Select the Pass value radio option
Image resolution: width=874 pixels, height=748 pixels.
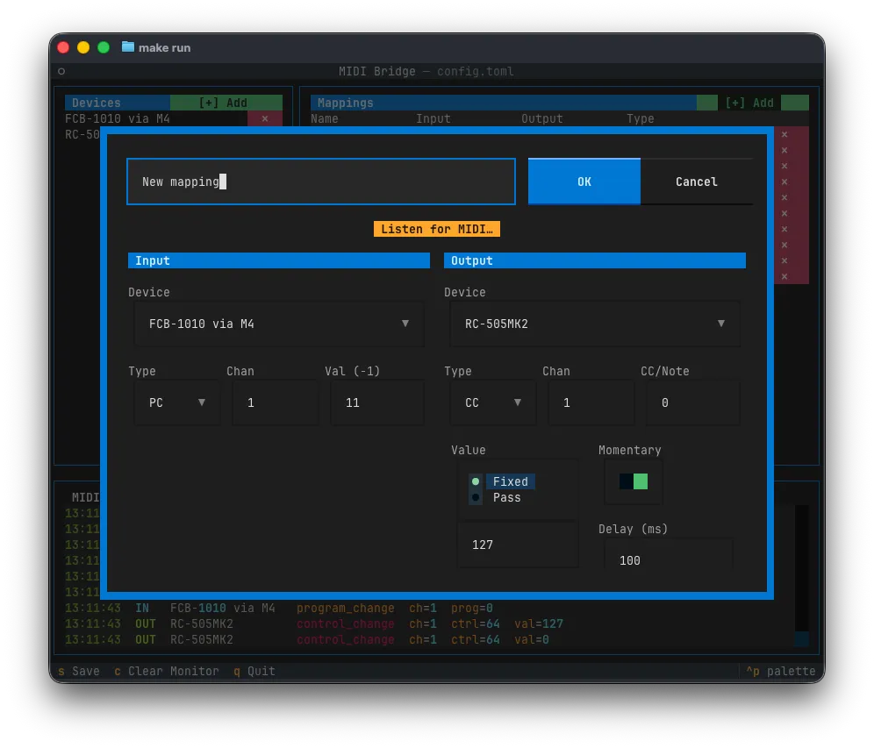coord(499,497)
